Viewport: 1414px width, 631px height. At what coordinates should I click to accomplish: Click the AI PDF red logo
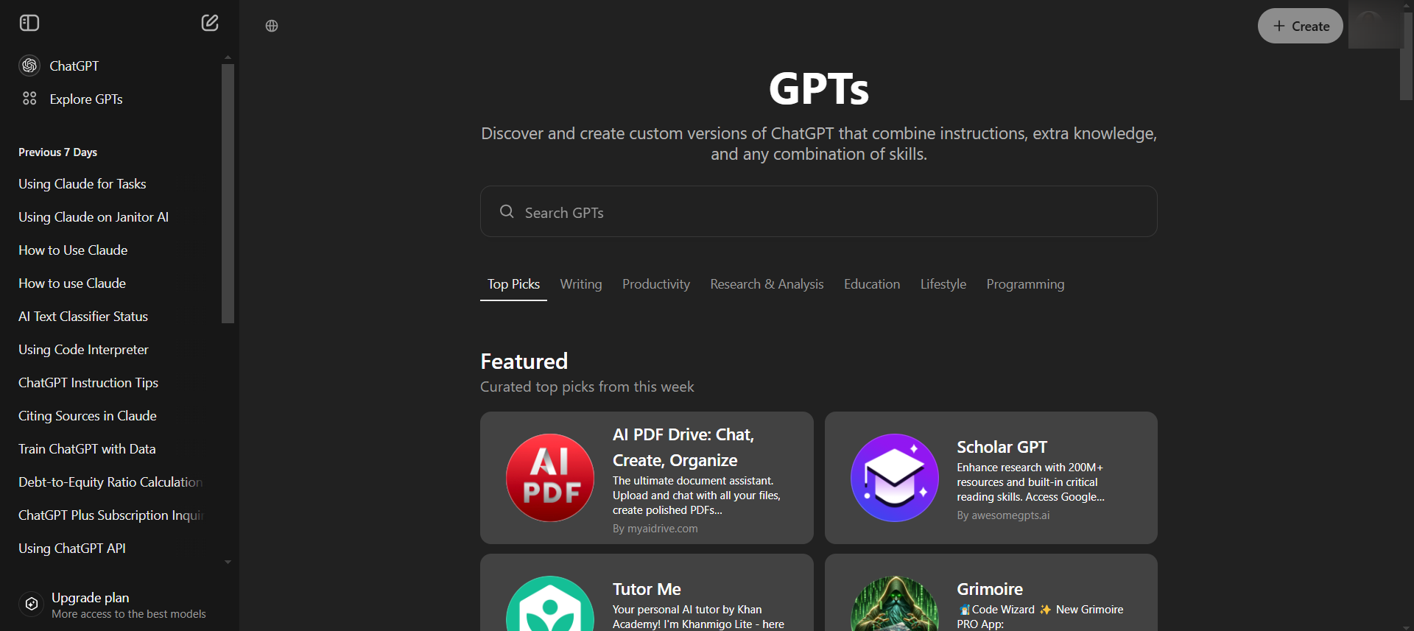[550, 478]
